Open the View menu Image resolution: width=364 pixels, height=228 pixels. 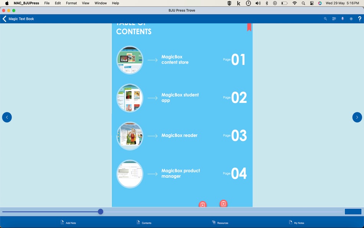85,3
